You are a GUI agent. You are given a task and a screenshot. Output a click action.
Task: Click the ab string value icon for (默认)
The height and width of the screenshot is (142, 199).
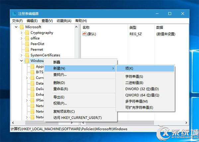[x=84, y=34]
